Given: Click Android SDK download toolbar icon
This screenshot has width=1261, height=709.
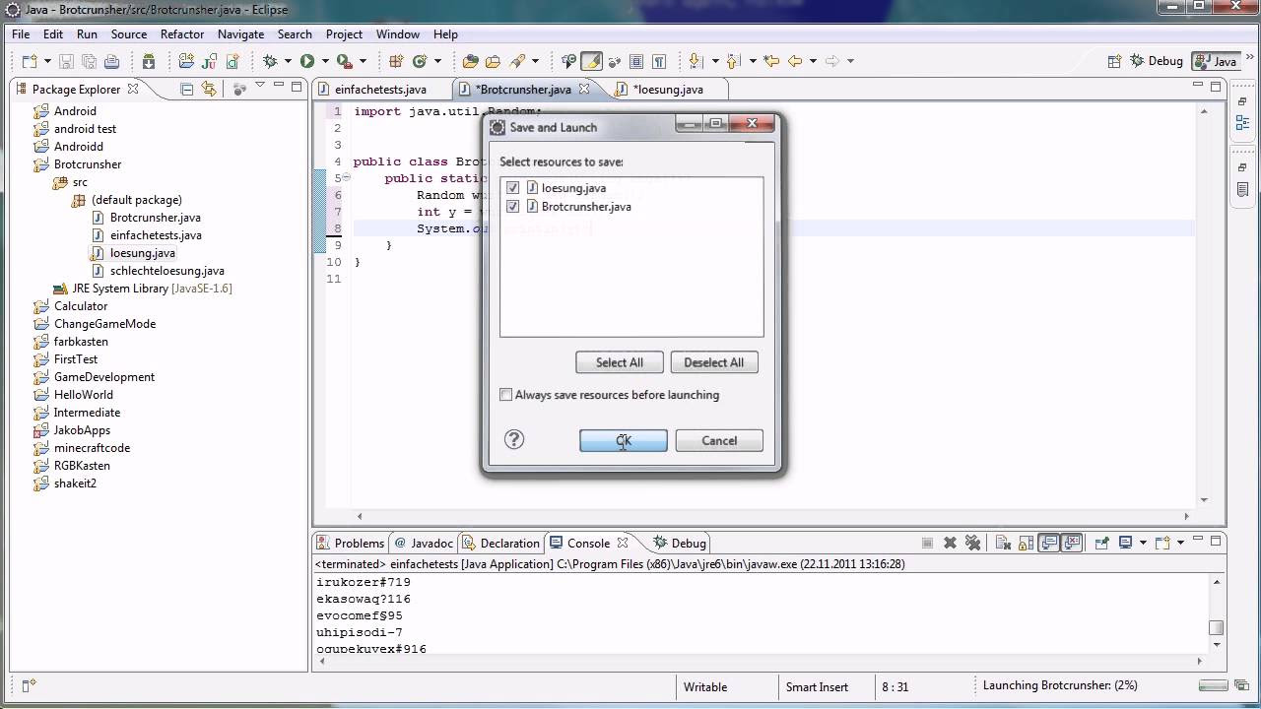Looking at the screenshot, I should 149,61.
